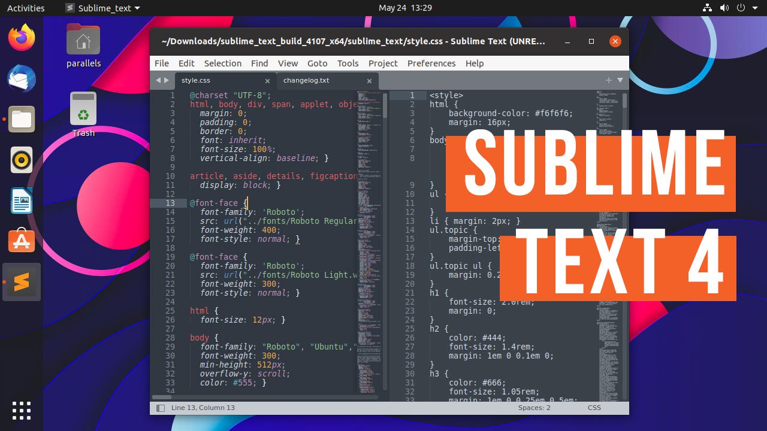Open the Find menu
Image resolution: width=767 pixels, height=431 pixels.
[259, 63]
